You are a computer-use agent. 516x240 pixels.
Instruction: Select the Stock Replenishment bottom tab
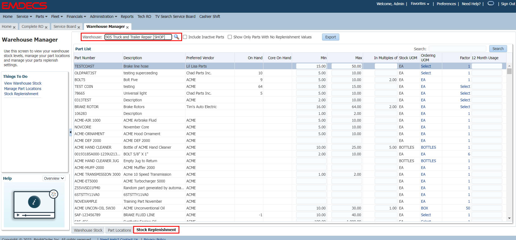[x=156, y=230]
